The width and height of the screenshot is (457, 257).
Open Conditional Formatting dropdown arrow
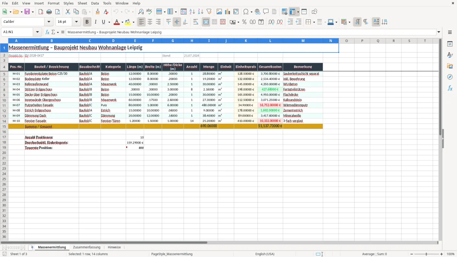point(349,22)
